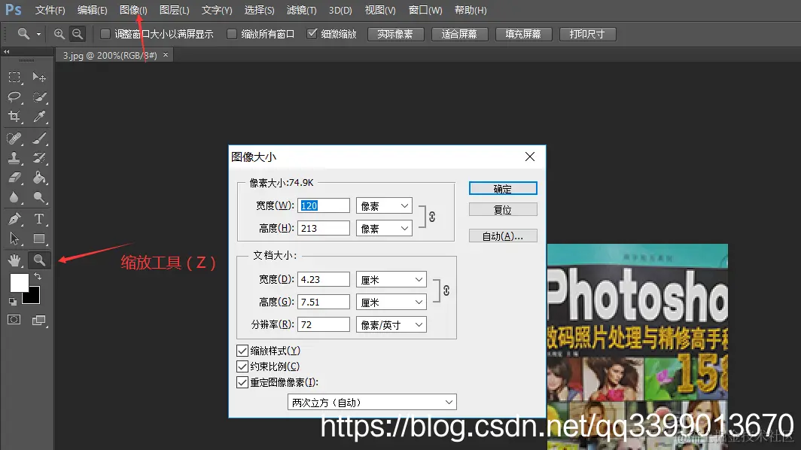Select the Move tool

pos(39,77)
